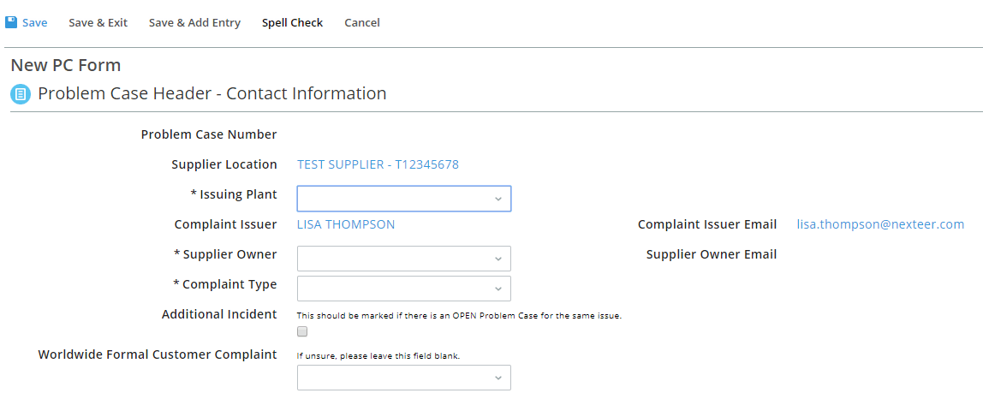The height and width of the screenshot is (405, 983).
Task: Select Save & Add Entry option
Action: pos(194,22)
